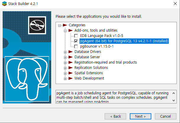The height and width of the screenshot is (123, 180).
Task: Click the PostgreSQL elephant logo image
Action: (x=27, y=79)
